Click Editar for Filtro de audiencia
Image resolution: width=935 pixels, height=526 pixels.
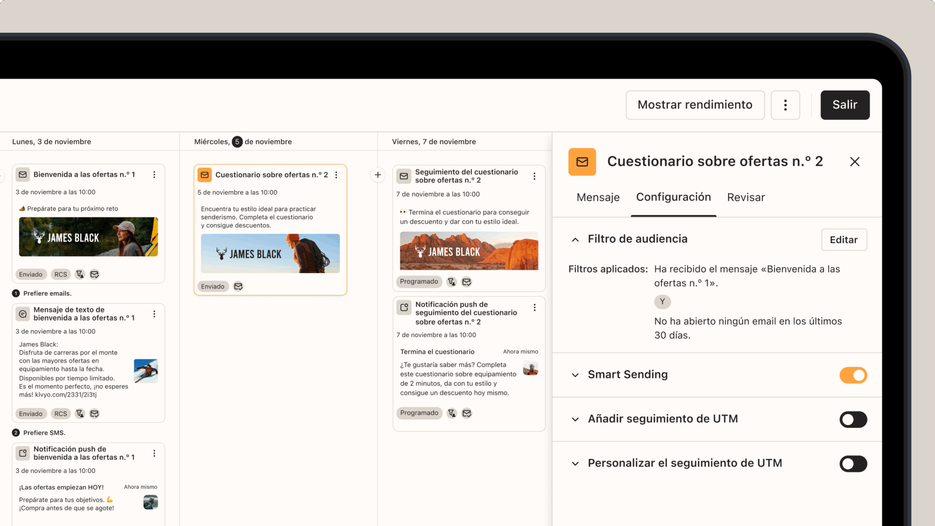(844, 240)
